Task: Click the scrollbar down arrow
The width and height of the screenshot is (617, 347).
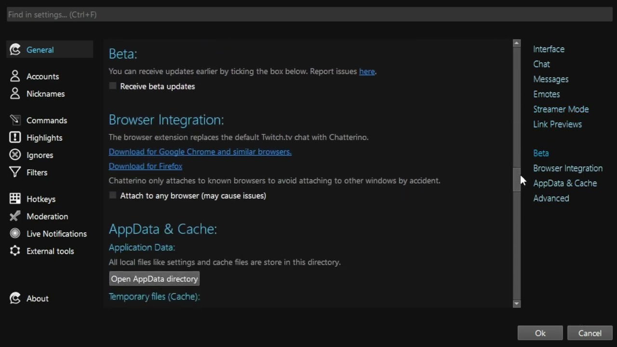Action: pos(517,304)
